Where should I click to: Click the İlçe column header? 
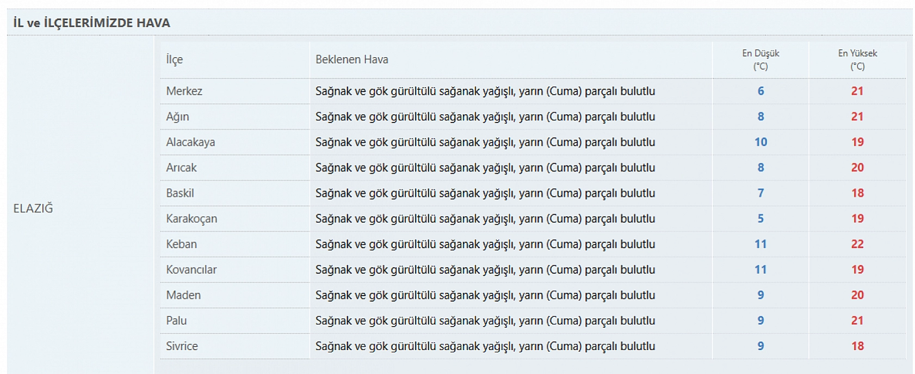pyautogui.click(x=175, y=60)
